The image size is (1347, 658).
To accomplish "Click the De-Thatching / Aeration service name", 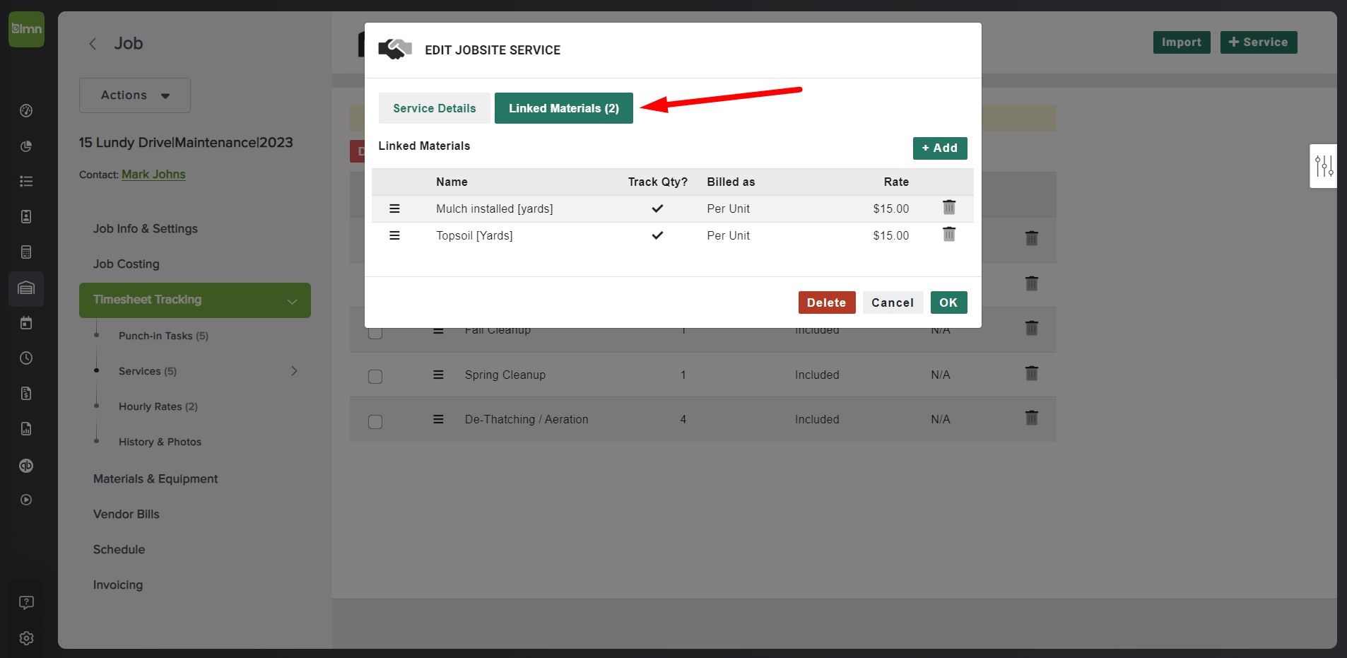I will click(x=527, y=419).
